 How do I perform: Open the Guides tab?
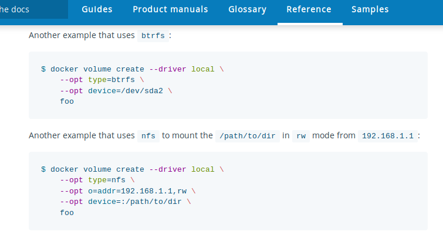(x=97, y=9)
